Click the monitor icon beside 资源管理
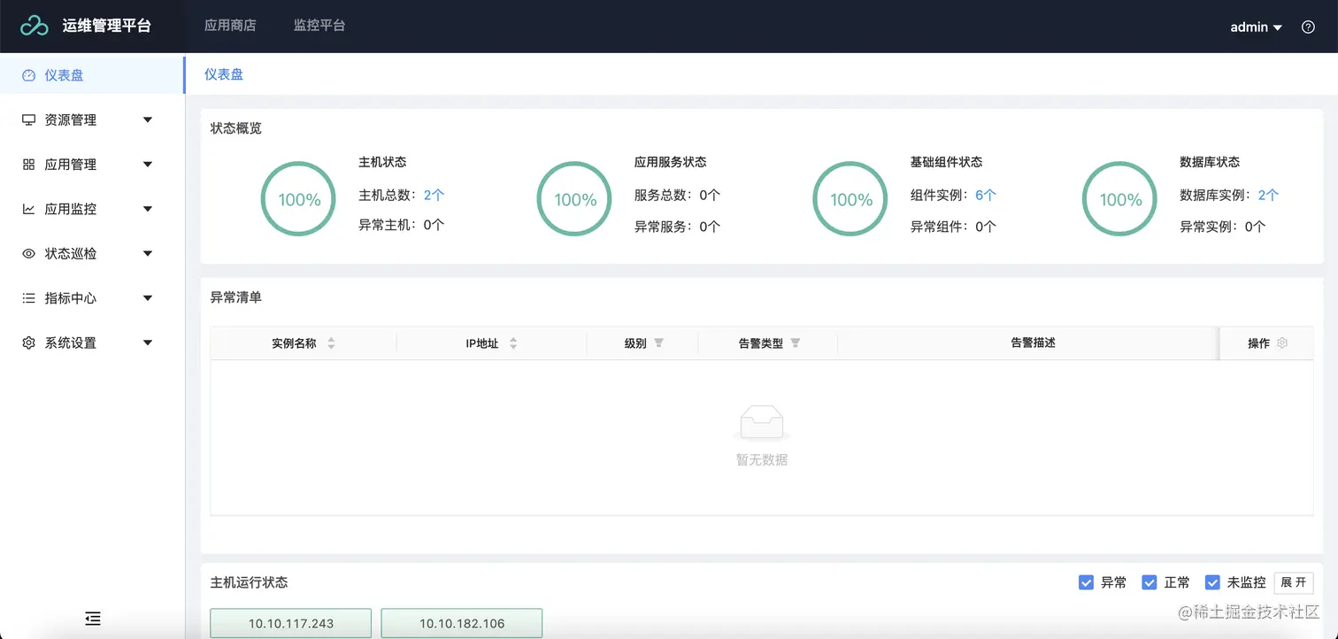 [x=28, y=120]
